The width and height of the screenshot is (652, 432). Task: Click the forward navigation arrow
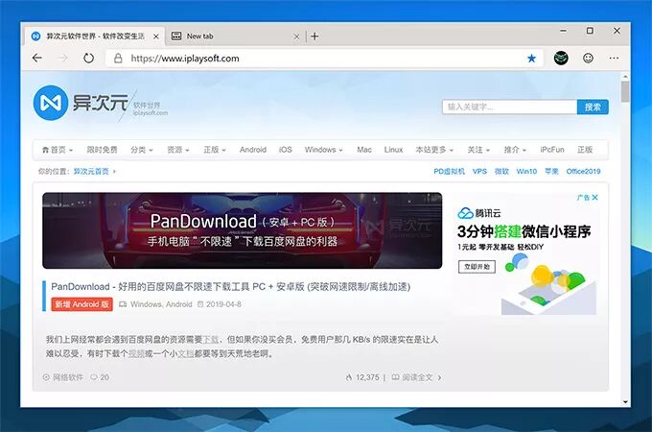coord(62,58)
